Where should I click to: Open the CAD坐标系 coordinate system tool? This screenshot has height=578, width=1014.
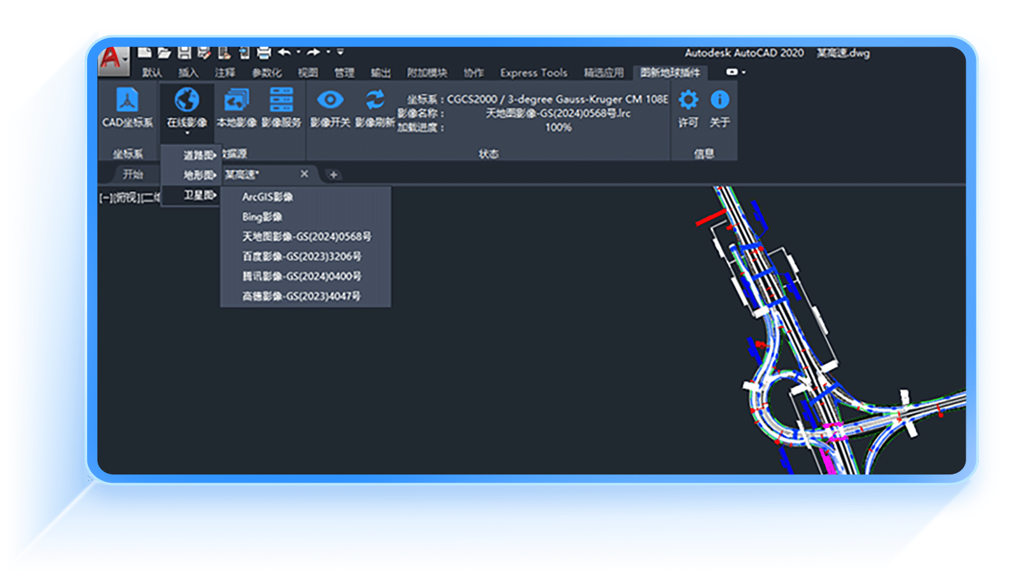click(127, 107)
